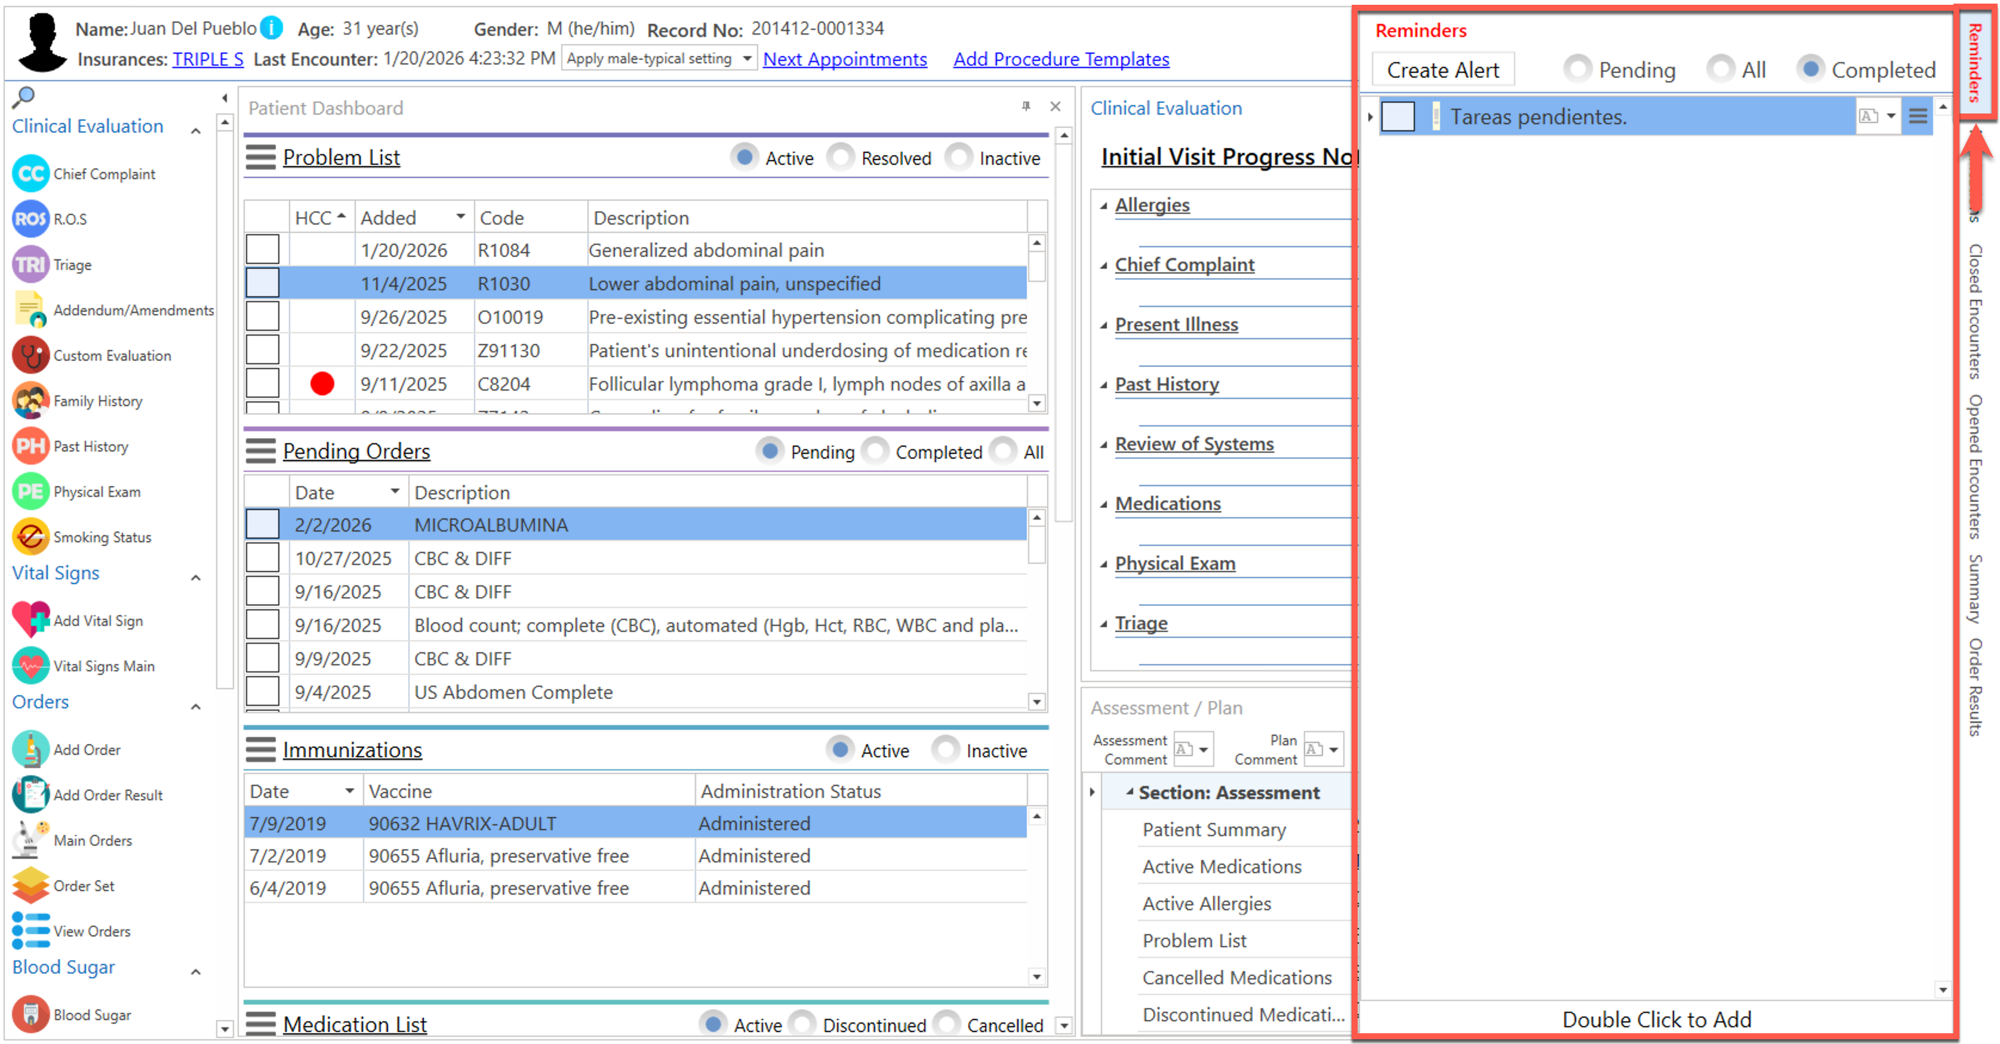Click the Smoking Status icon
Viewport: 2000px width, 1044px height.
point(30,538)
